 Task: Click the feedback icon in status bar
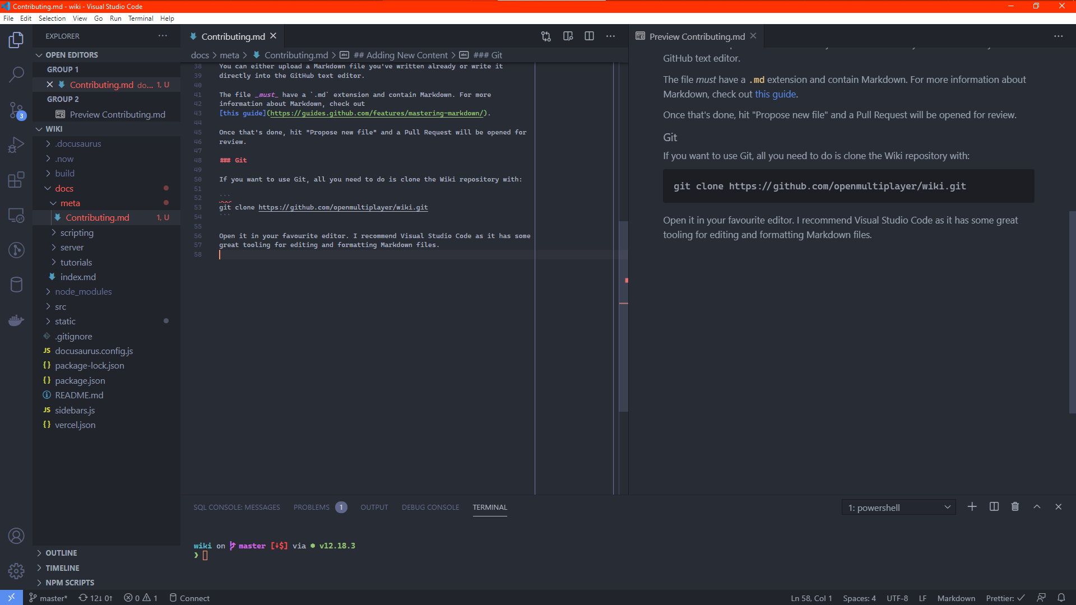click(x=1041, y=598)
